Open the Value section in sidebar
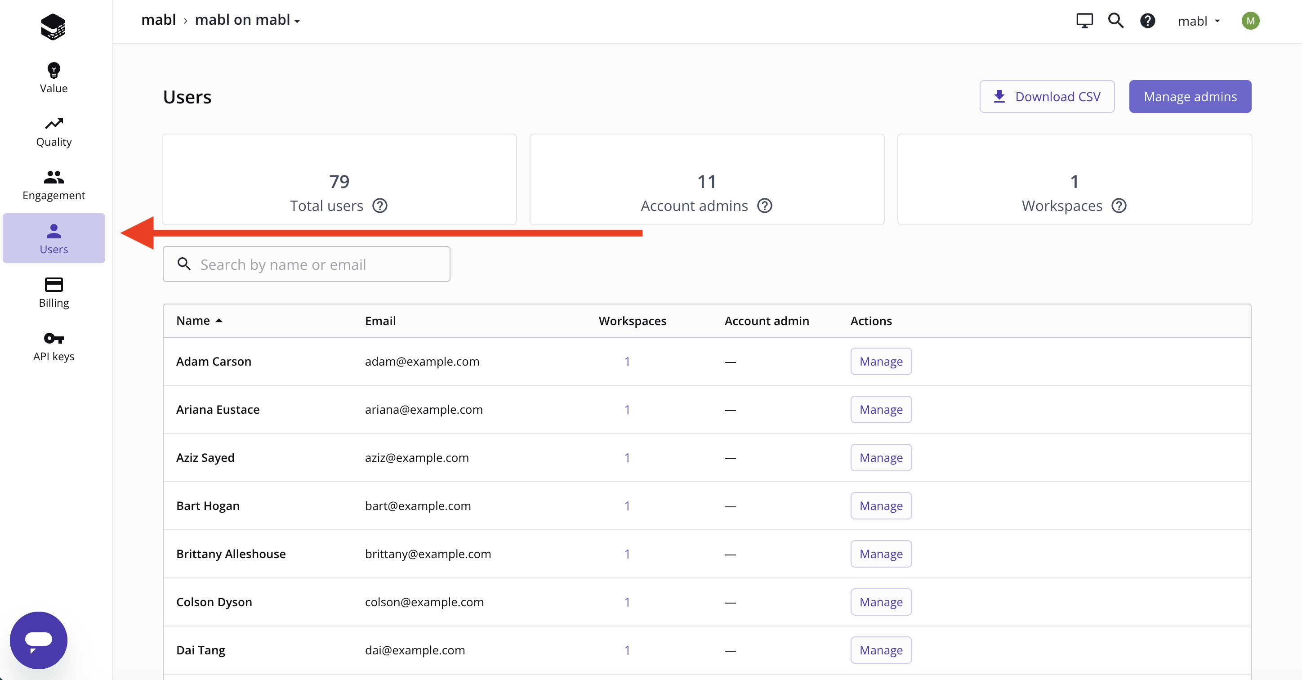 tap(54, 78)
